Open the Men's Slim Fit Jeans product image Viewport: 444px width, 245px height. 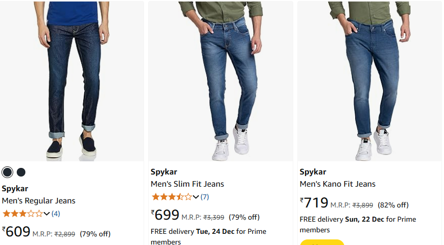click(221, 81)
